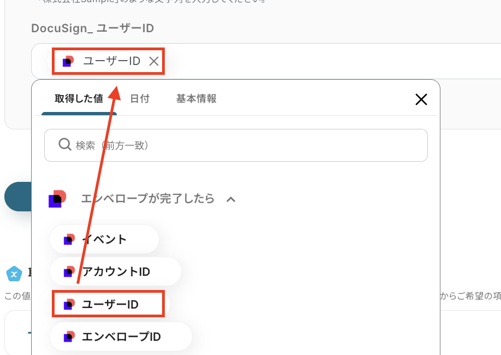Collapse the エンベロープが完了したら section chevron
This screenshot has height=355, width=501.
[231, 199]
